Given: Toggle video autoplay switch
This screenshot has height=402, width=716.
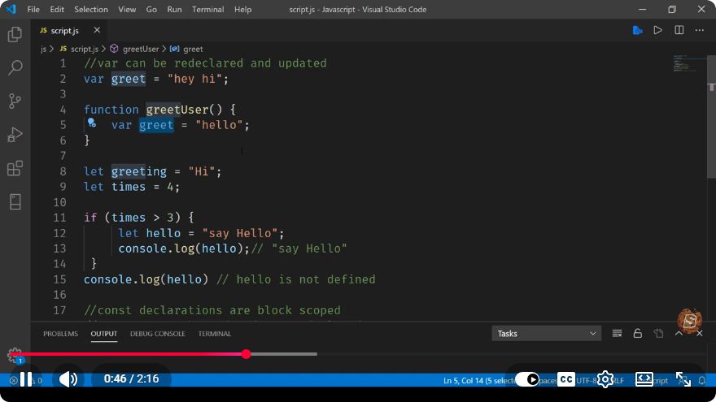Looking at the screenshot, I should [x=527, y=379].
